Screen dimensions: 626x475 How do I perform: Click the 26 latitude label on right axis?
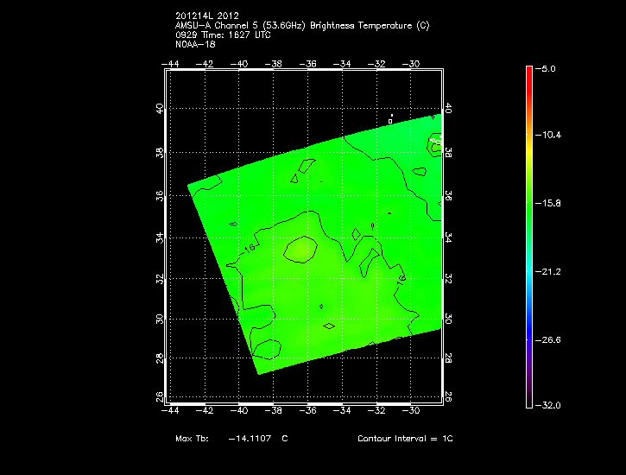tap(447, 396)
